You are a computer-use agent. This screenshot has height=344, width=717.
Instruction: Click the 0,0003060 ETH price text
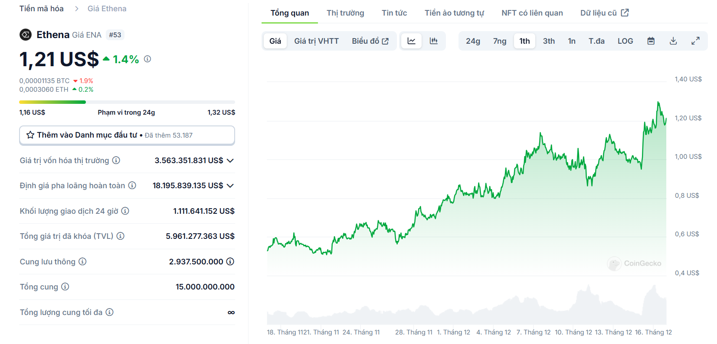[x=44, y=90]
